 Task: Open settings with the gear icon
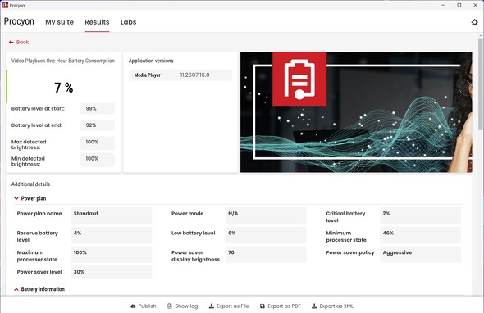(474, 22)
